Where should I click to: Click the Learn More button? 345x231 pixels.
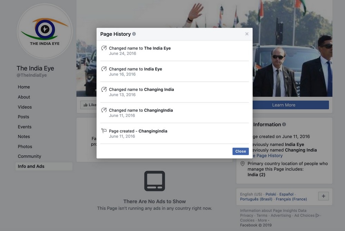point(290,105)
